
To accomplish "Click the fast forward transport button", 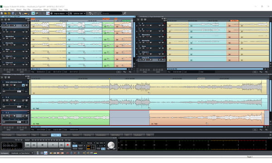I will tap(61, 145).
